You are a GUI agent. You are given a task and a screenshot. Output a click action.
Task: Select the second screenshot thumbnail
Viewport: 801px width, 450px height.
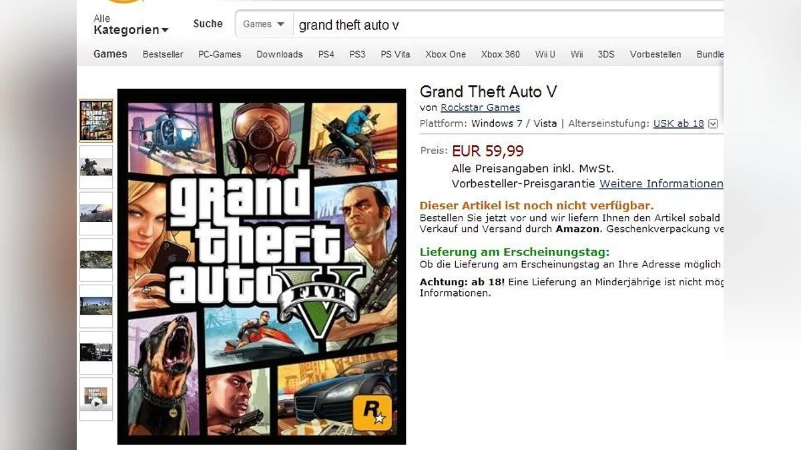(x=96, y=167)
